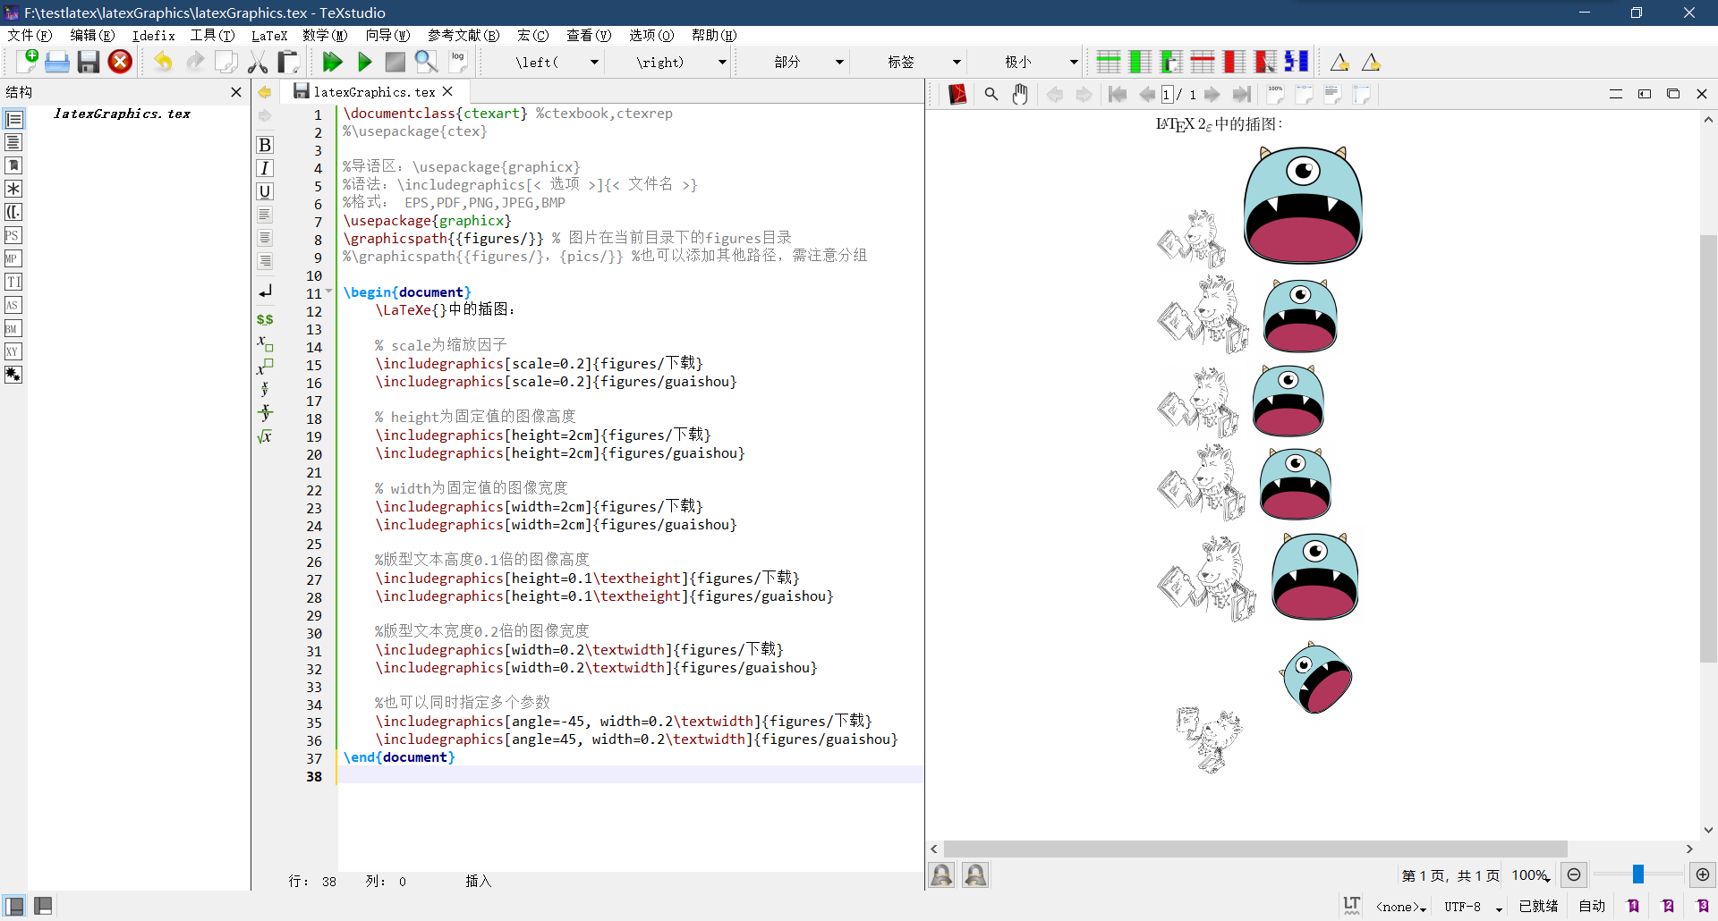The image size is (1718, 921).
Task: Click the Undo yellow arrow icon
Action: (163, 62)
